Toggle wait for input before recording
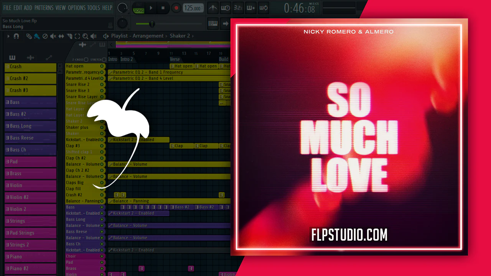This screenshot has width=491, height=276. [x=226, y=8]
